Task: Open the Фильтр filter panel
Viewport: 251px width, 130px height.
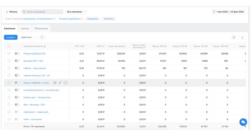Action: 12,12
